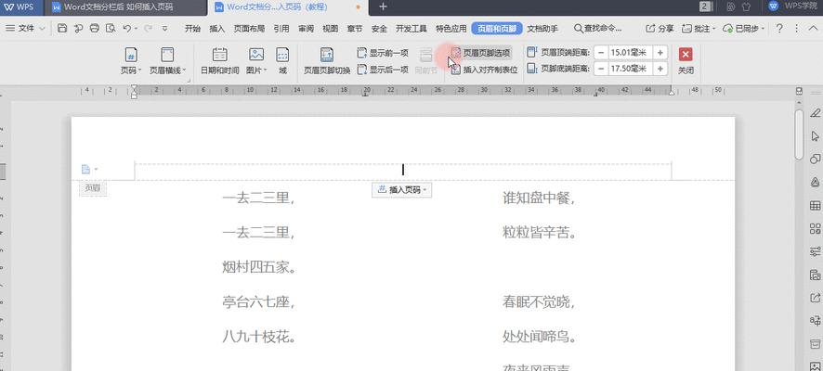Open the 插入页码 dropdown below header
This screenshot has width=823, height=371.
tap(402, 190)
